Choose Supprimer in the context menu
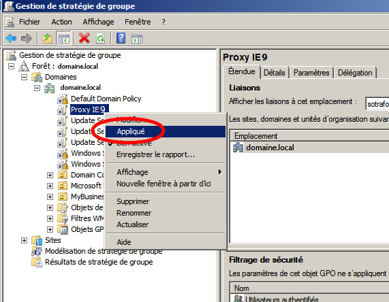The image size is (389, 302). [166, 201]
